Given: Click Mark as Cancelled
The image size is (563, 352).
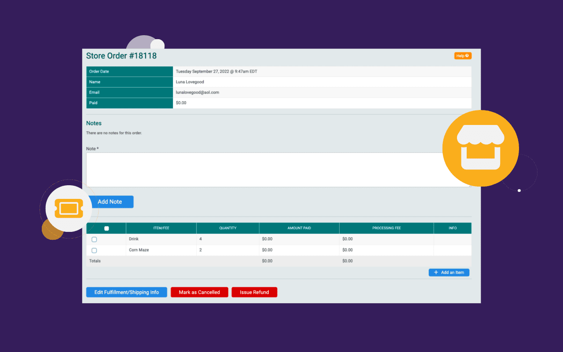Looking at the screenshot, I should click(x=199, y=292).
